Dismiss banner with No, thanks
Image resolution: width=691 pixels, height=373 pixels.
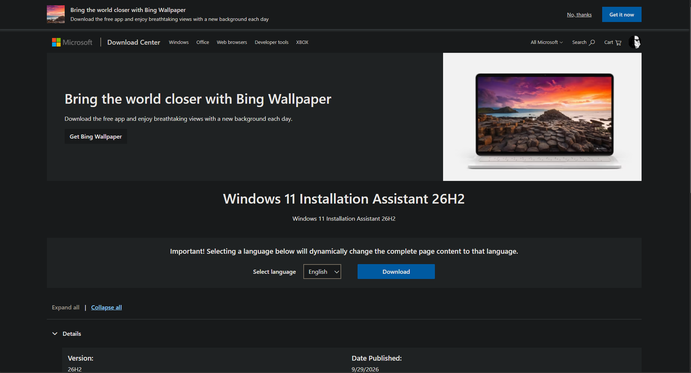click(x=579, y=14)
